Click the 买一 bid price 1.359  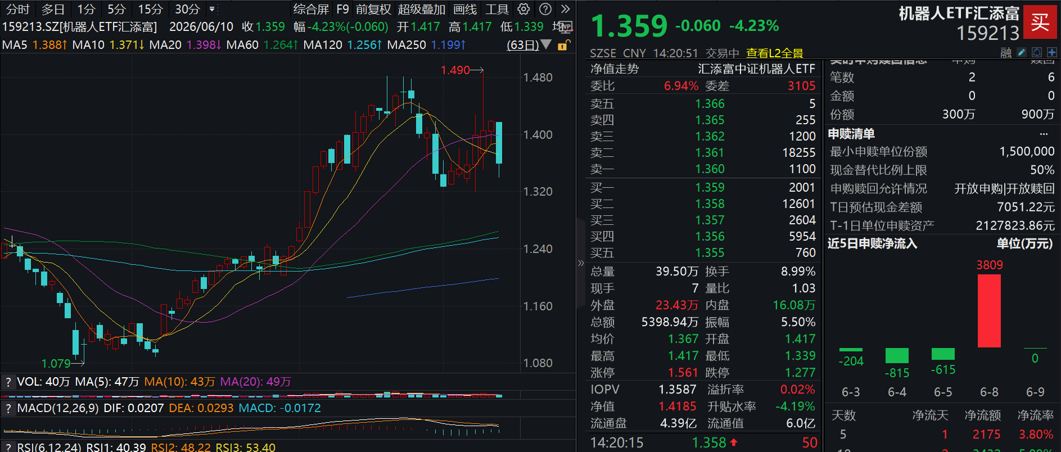[710, 188]
